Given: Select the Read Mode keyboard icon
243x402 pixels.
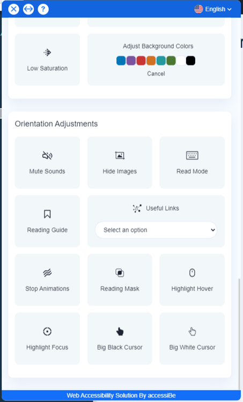Looking at the screenshot, I should click(192, 155).
